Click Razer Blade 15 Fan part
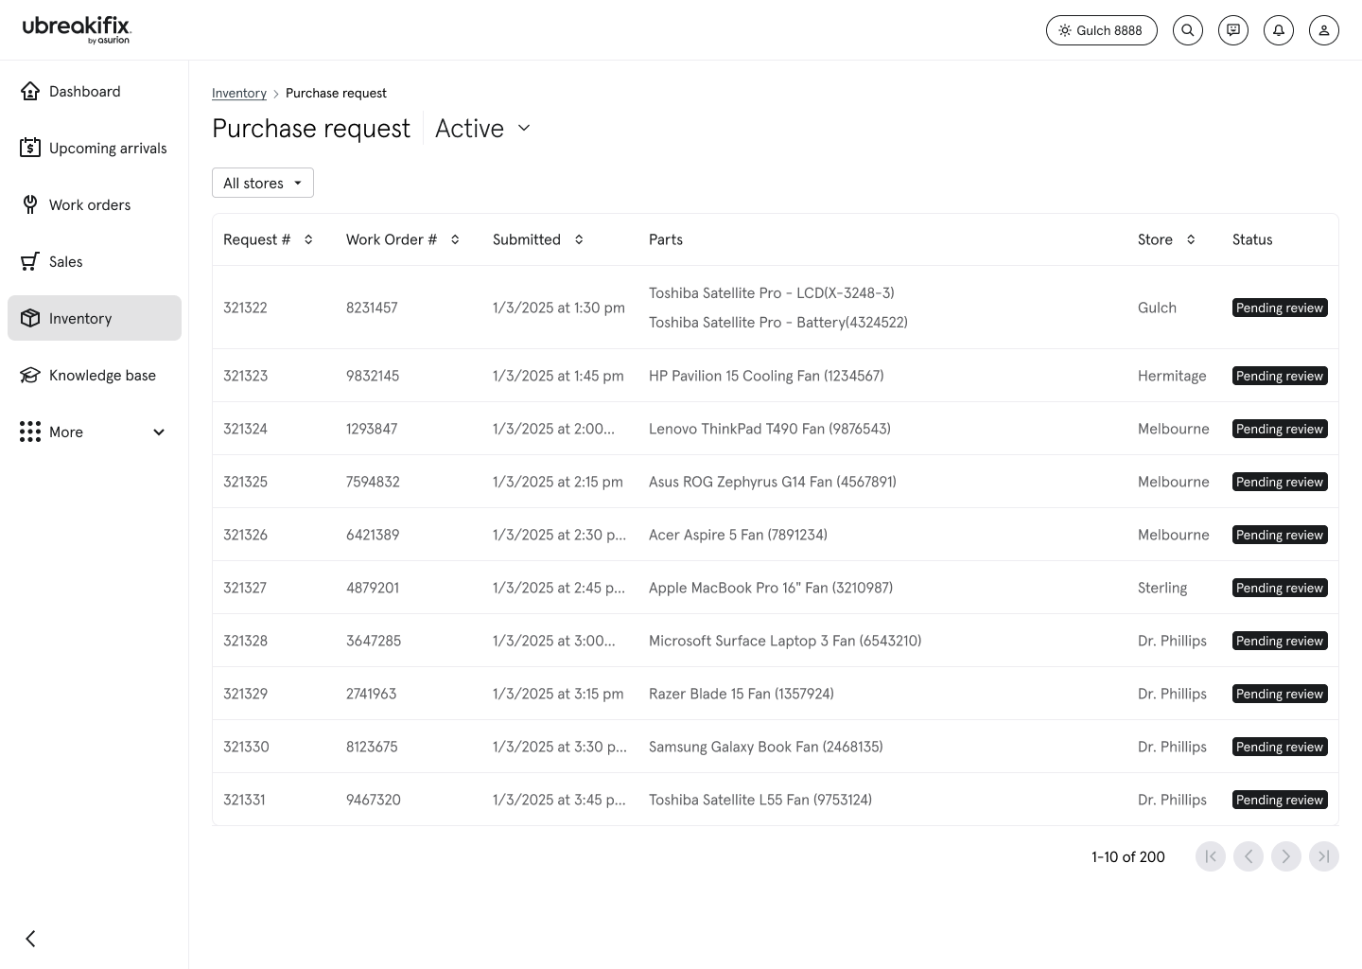This screenshot has height=969, width=1362. pyautogui.click(x=742, y=694)
